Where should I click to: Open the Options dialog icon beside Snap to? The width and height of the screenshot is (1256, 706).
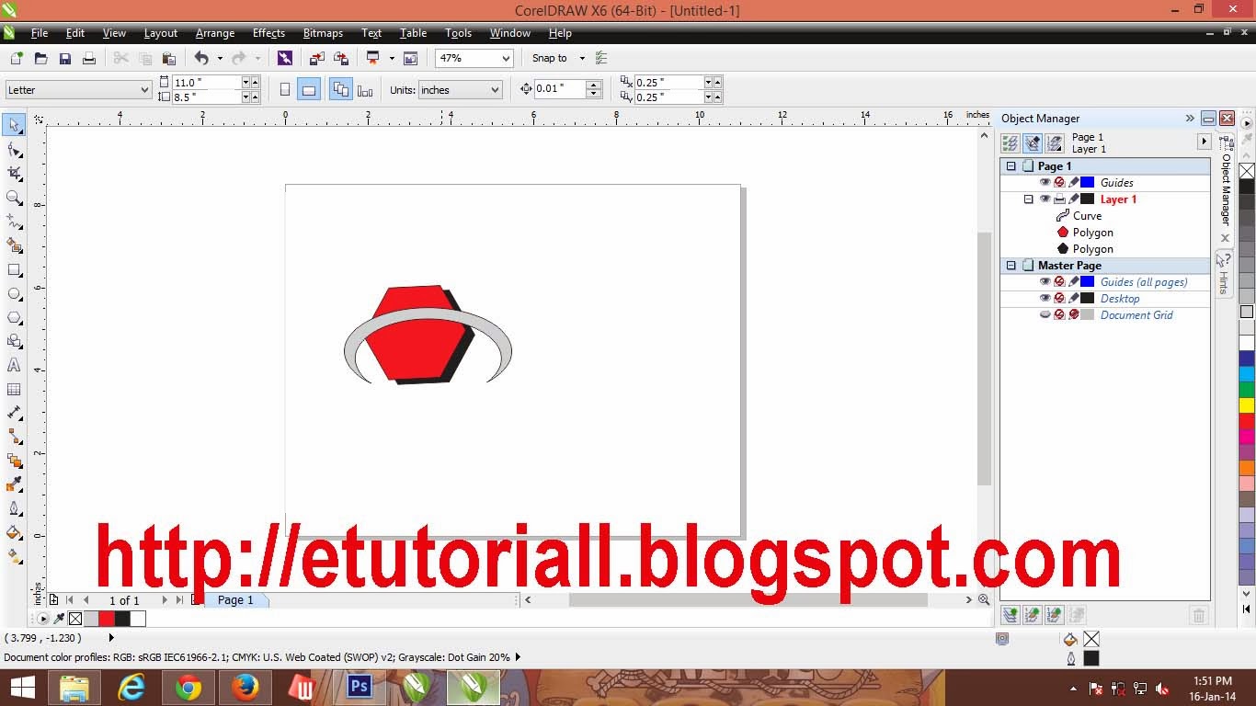[601, 58]
